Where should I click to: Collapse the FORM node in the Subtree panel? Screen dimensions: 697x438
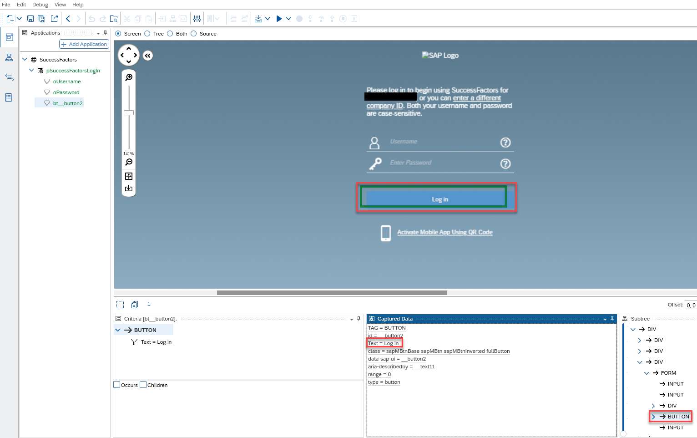(647, 372)
